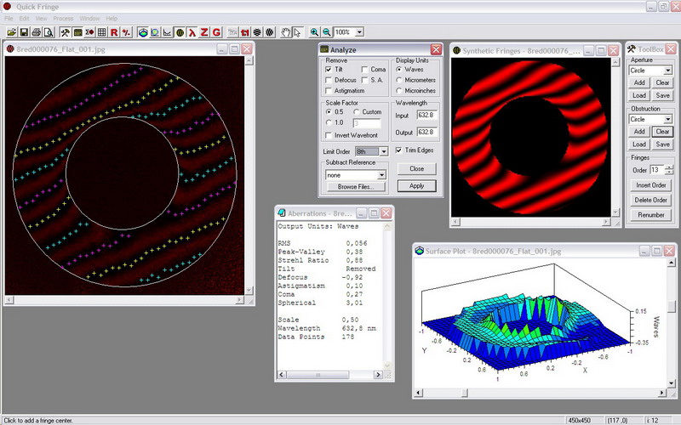
Task: Select Microinches display units radio
Action: (x=399, y=91)
